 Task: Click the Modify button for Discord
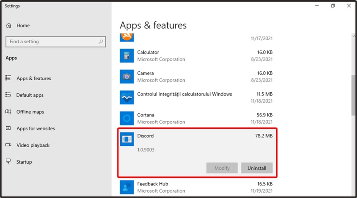coord(222,168)
